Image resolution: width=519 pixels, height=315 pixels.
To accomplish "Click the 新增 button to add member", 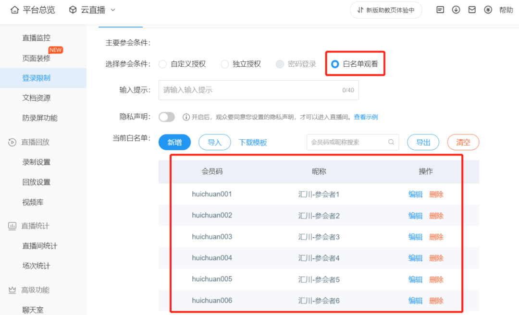I will (x=174, y=142).
